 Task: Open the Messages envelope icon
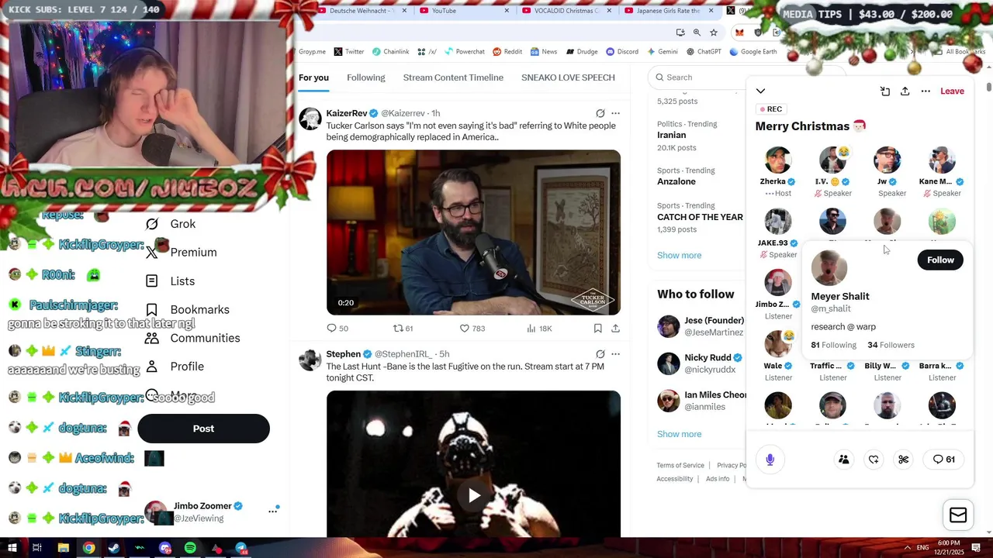tap(958, 515)
